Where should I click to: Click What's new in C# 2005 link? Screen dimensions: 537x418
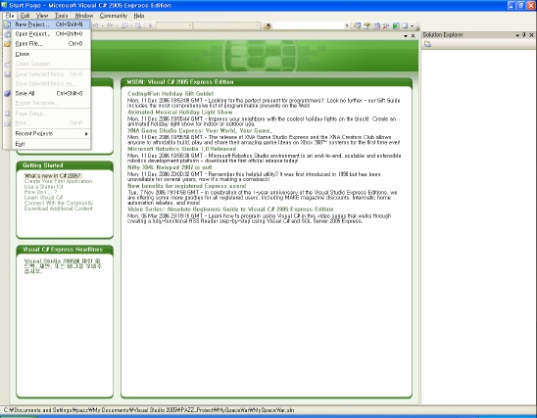(x=52, y=176)
